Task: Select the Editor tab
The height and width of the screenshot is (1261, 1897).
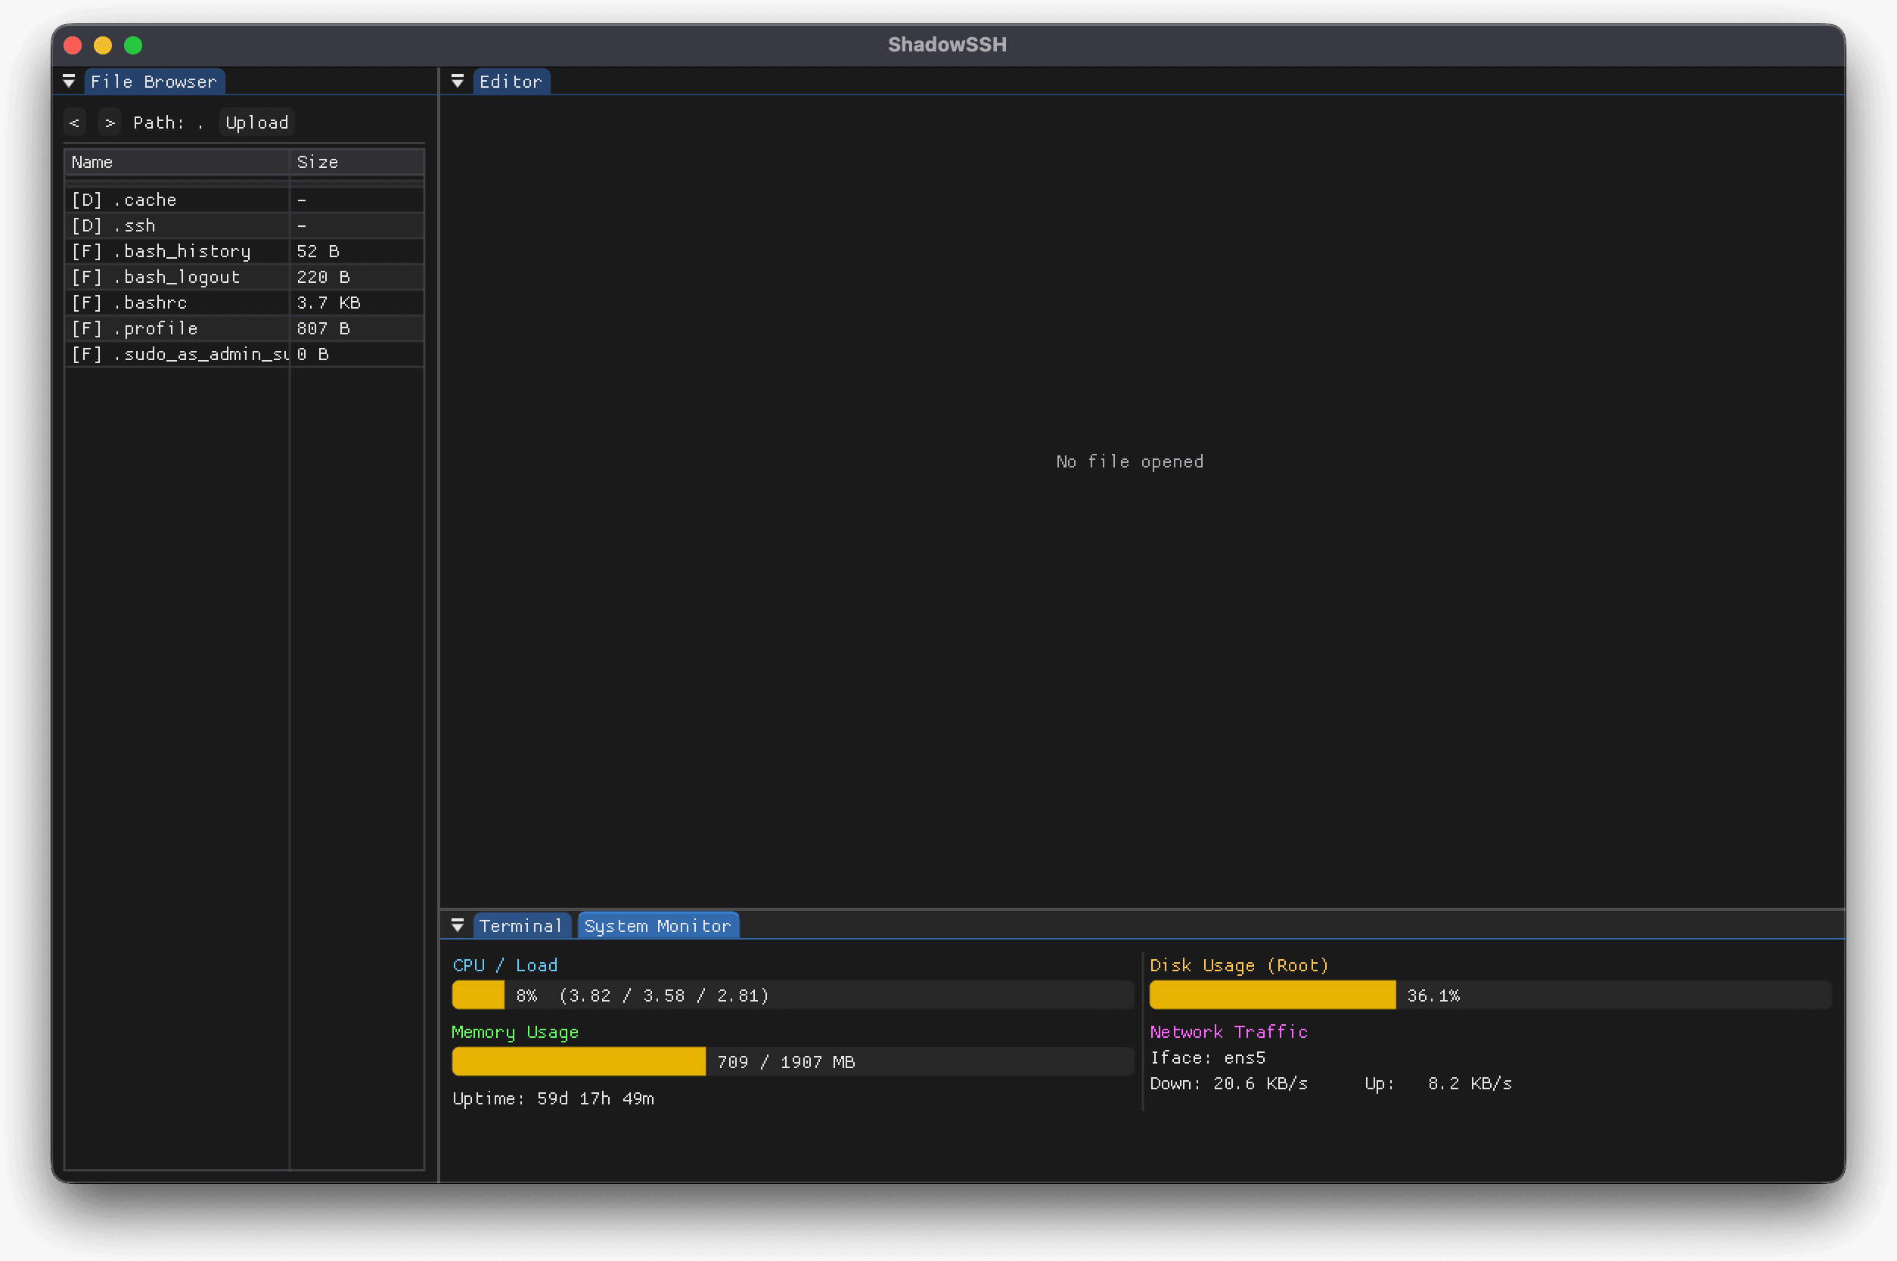Action: pyautogui.click(x=511, y=81)
